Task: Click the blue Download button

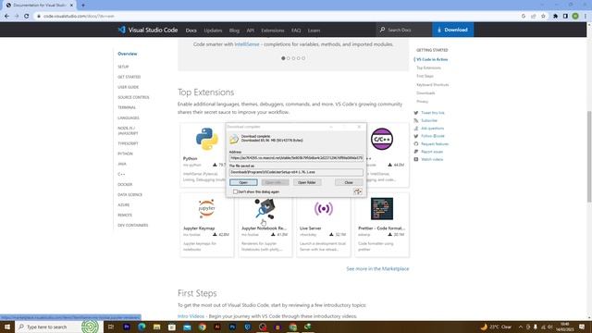Action: 452,30
